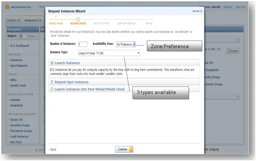The height and width of the screenshot is (161, 256).
Task: Close the wizard with the X icon
Action: 201,11
